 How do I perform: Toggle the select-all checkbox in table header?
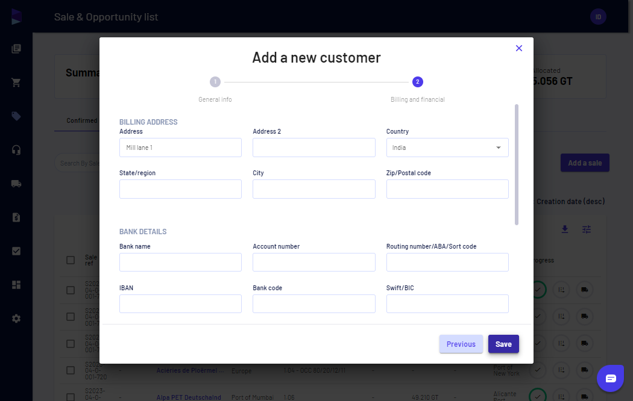tap(71, 260)
